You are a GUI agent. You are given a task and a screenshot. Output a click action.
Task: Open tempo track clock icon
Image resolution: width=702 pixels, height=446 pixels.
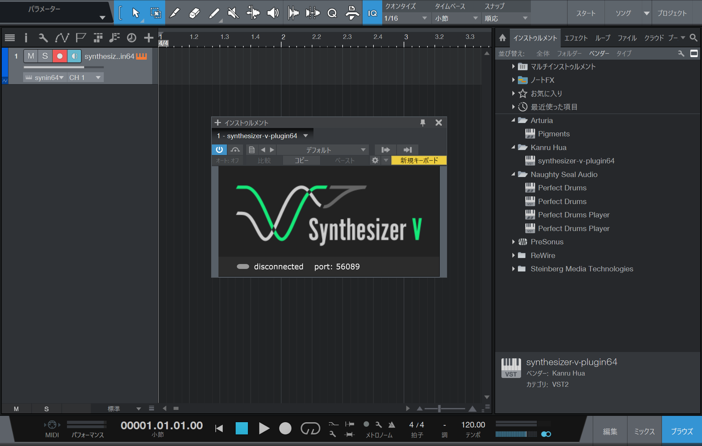pyautogui.click(x=131, y=38)
